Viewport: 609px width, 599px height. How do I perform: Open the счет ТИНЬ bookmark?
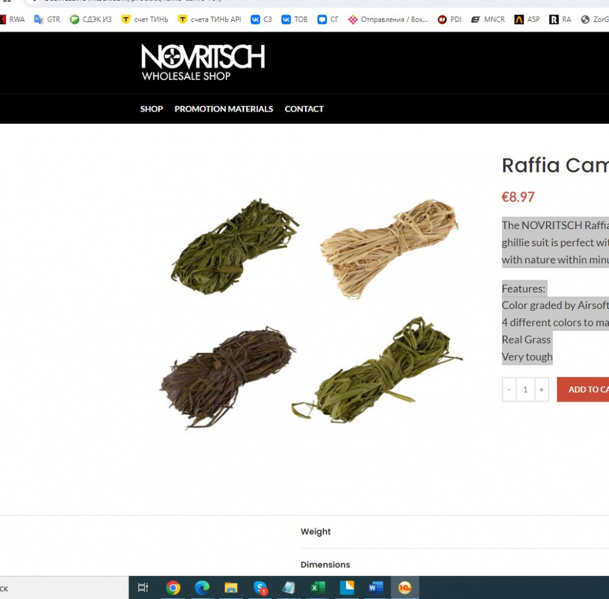(145, 19)
